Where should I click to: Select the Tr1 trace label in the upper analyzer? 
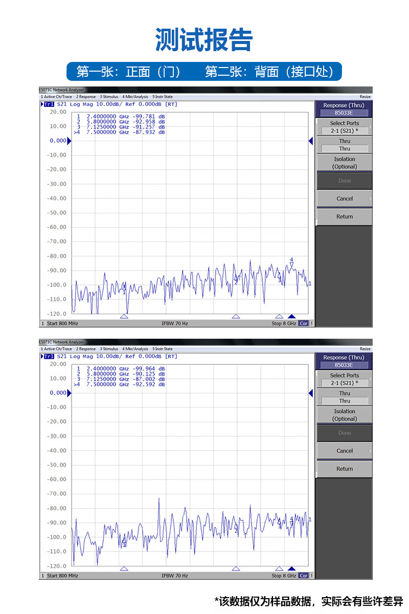point(49,104)
